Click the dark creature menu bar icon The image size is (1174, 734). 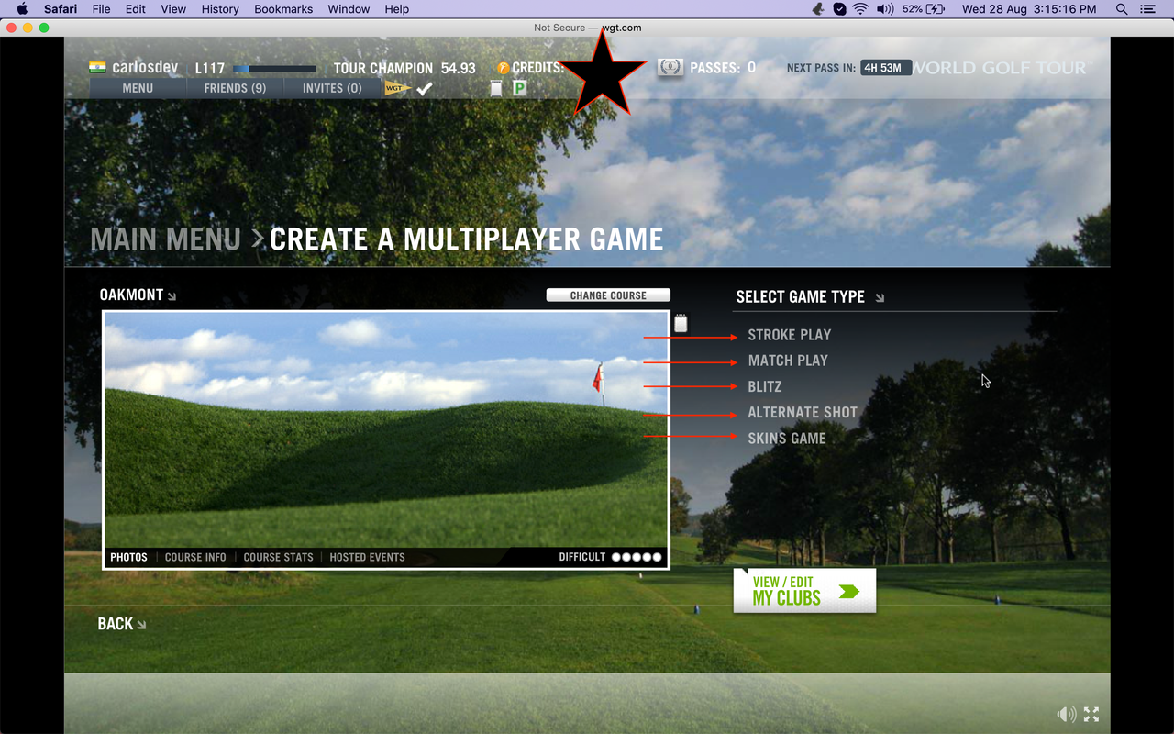(819, 9)
